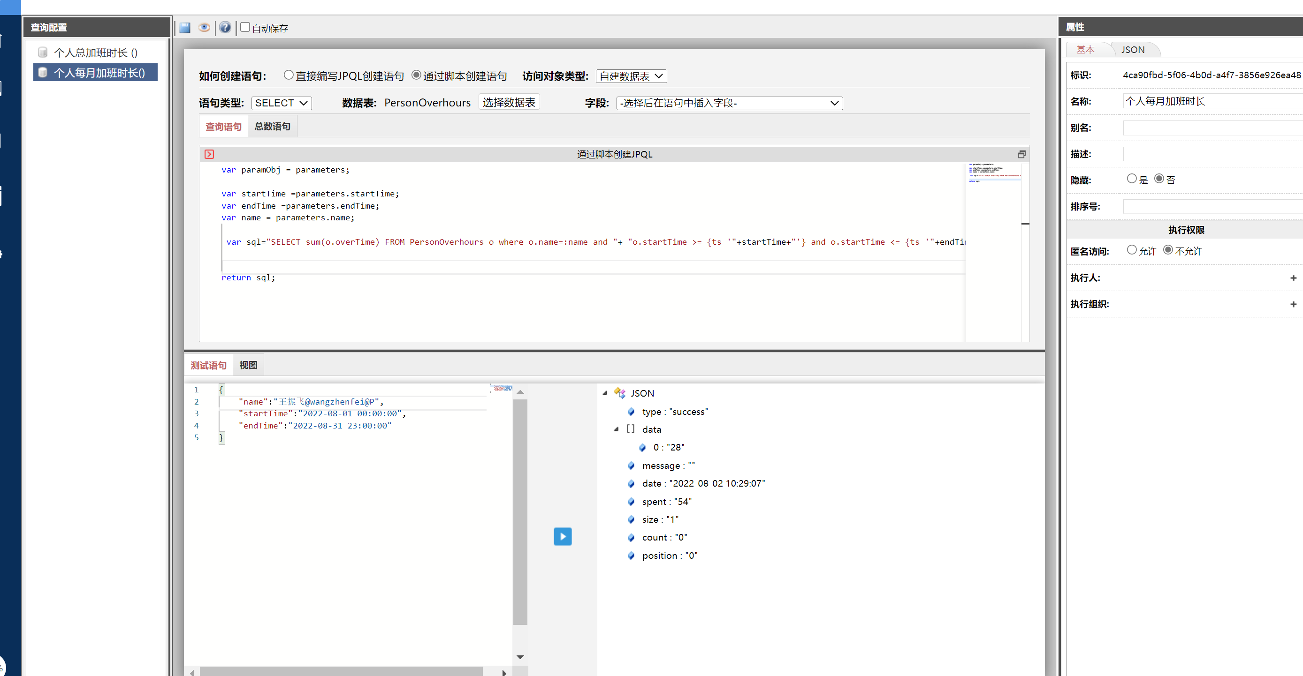The image size is (1303, 676).
Task: Run the test statement play button
Action: (x=563, y=536)
